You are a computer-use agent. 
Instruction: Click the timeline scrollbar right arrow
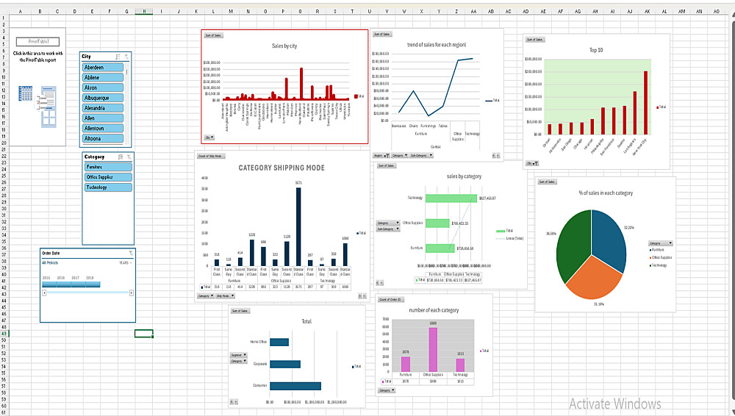click(132, 293)
